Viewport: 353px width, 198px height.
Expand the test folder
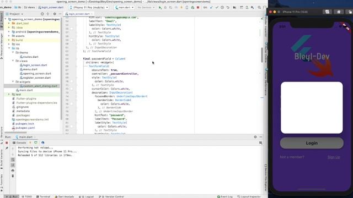(x=9, y=94)
